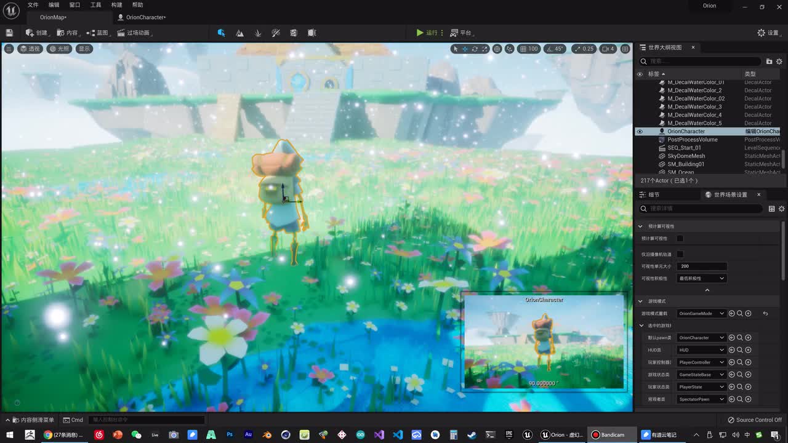Choose the scale gizmo tool
This screenshot has width=788, height=443.
(x=484, y=49)
